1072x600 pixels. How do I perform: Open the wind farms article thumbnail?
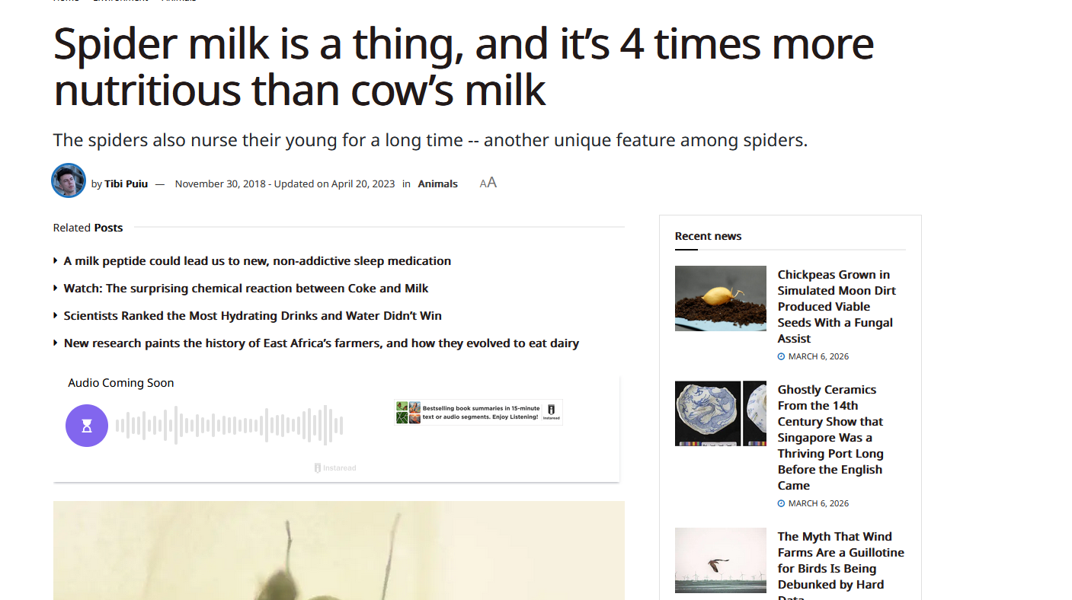click(x=720, y=560)
